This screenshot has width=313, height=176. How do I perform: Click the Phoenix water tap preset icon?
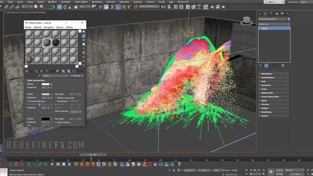coord(122,164)
